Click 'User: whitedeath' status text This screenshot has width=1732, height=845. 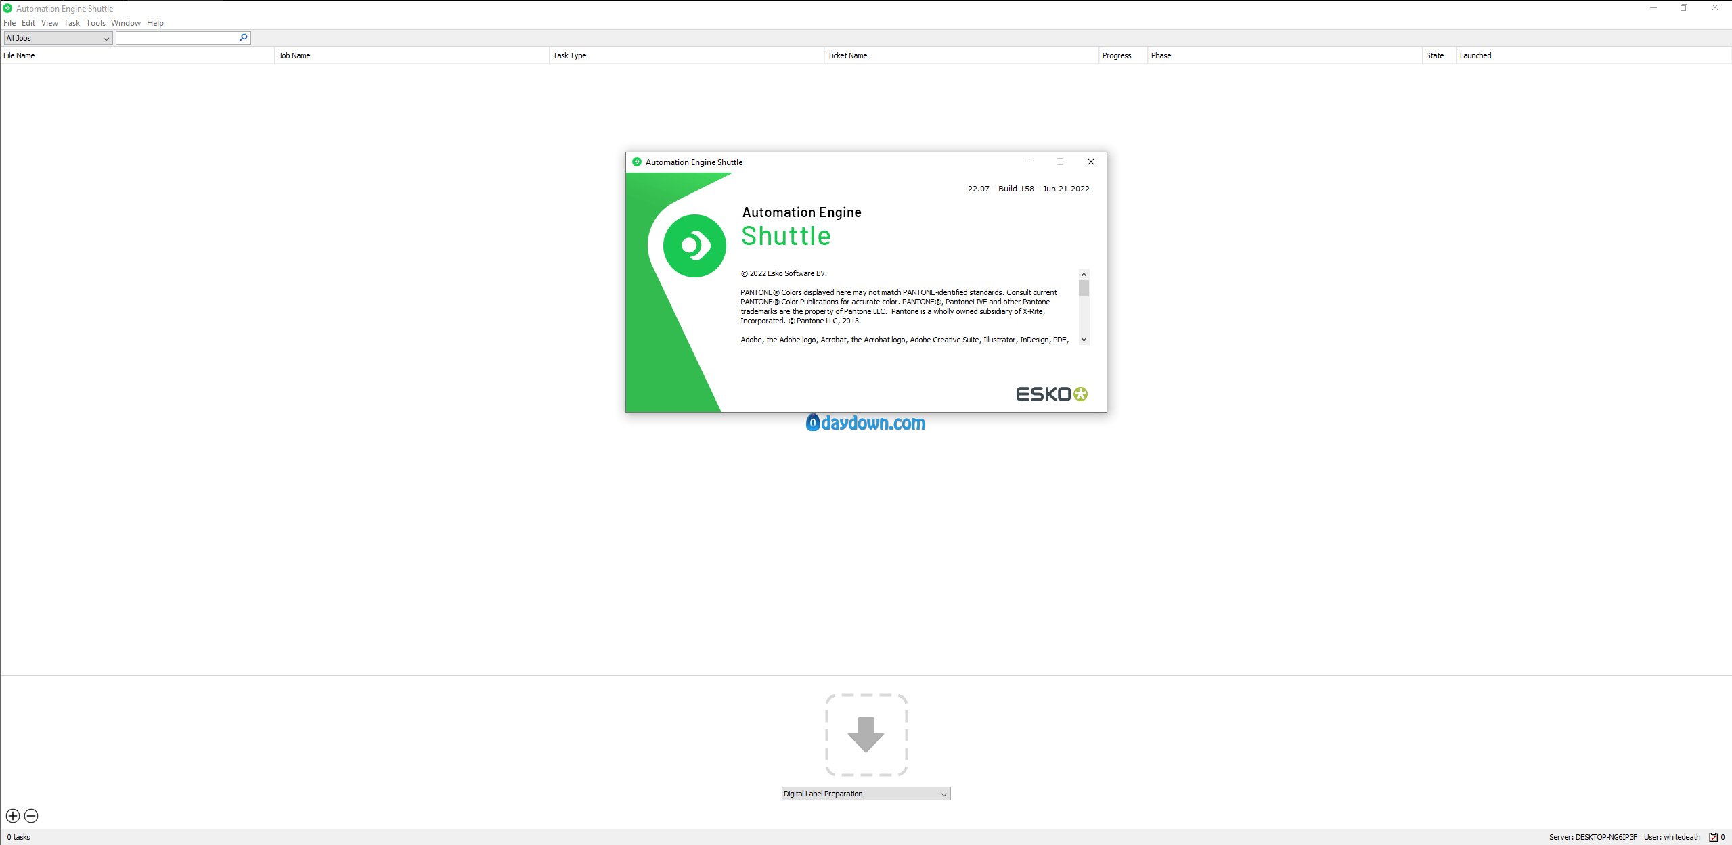point(1672,838)
